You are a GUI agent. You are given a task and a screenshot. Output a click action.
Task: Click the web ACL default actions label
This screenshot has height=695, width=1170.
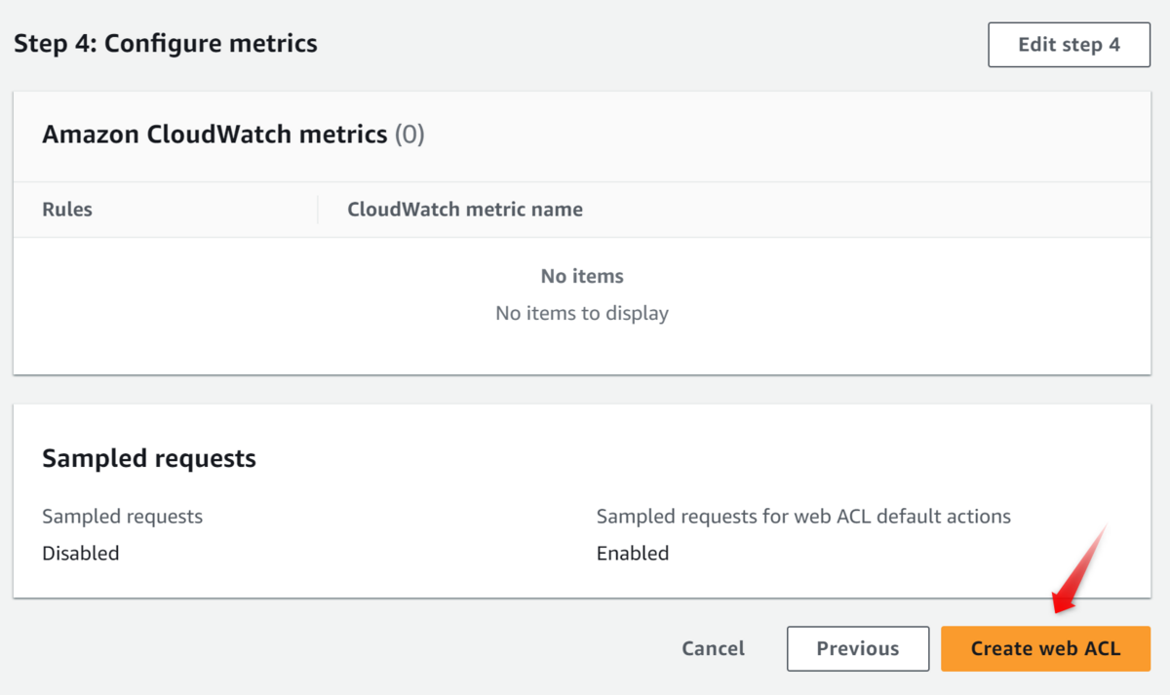(x=803, y=517)
